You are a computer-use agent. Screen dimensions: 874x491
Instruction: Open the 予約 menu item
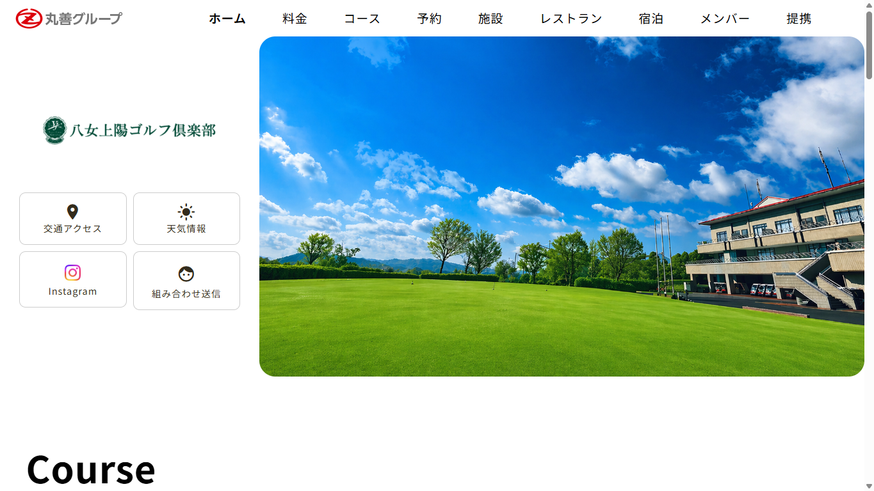(429, 19)
